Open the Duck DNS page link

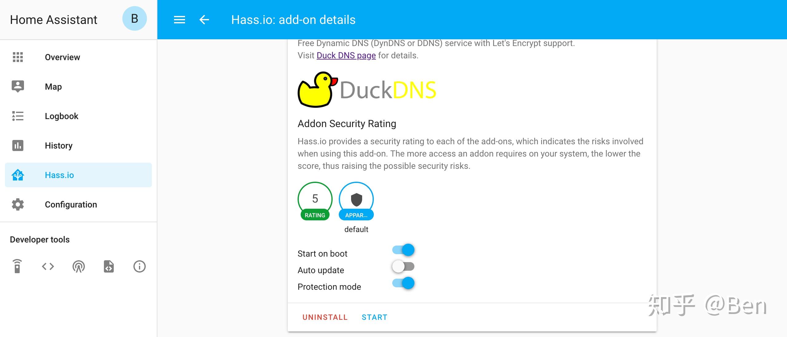(x=346, y=55)
